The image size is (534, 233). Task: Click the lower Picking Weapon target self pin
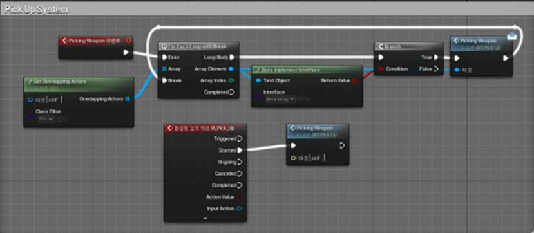coord(294,158)
